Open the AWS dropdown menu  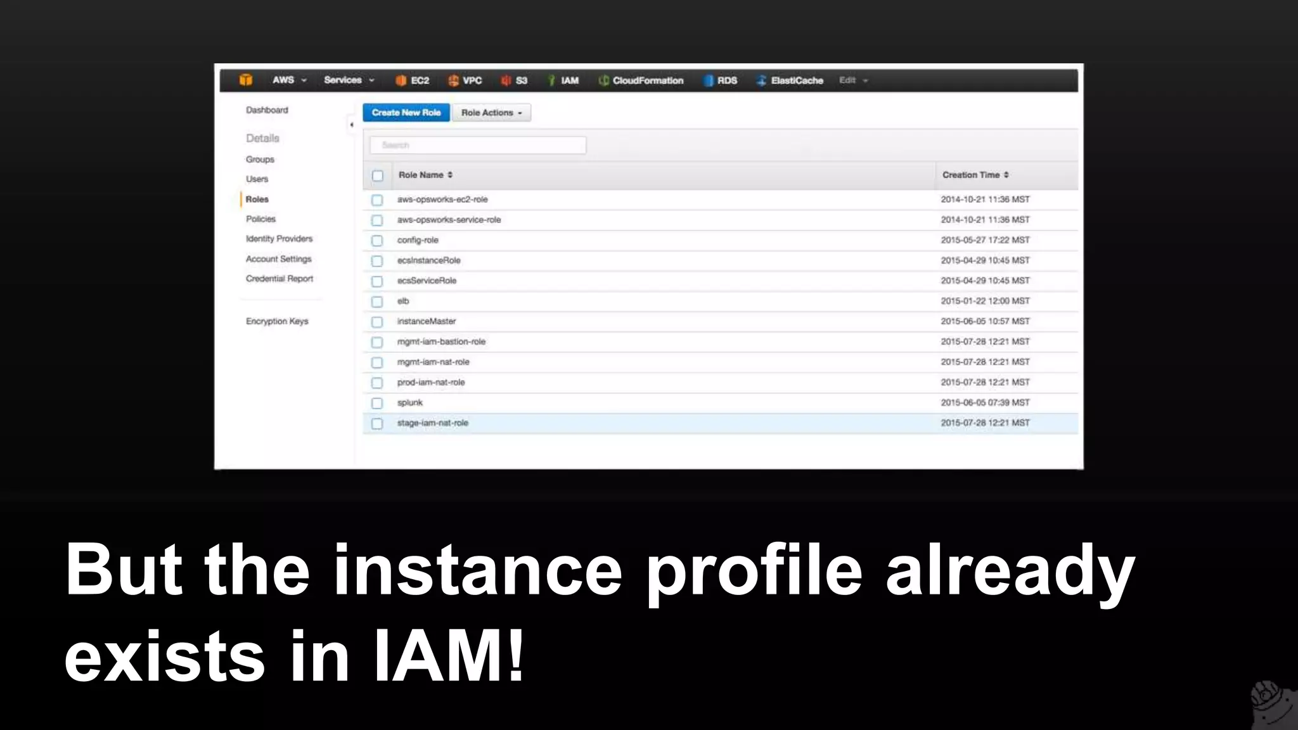290,80
